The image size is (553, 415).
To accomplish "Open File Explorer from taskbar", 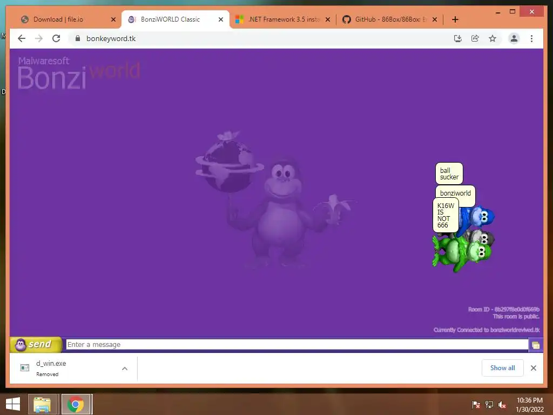I will pyautogui.click(x=42, y=404).
